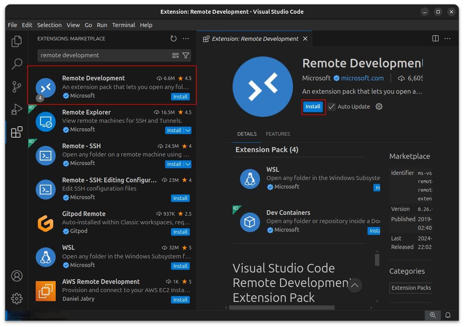Open the Terminal menu
Viewport: 464px width, 327px height.
pyautogui.click(x=124, y=25)
